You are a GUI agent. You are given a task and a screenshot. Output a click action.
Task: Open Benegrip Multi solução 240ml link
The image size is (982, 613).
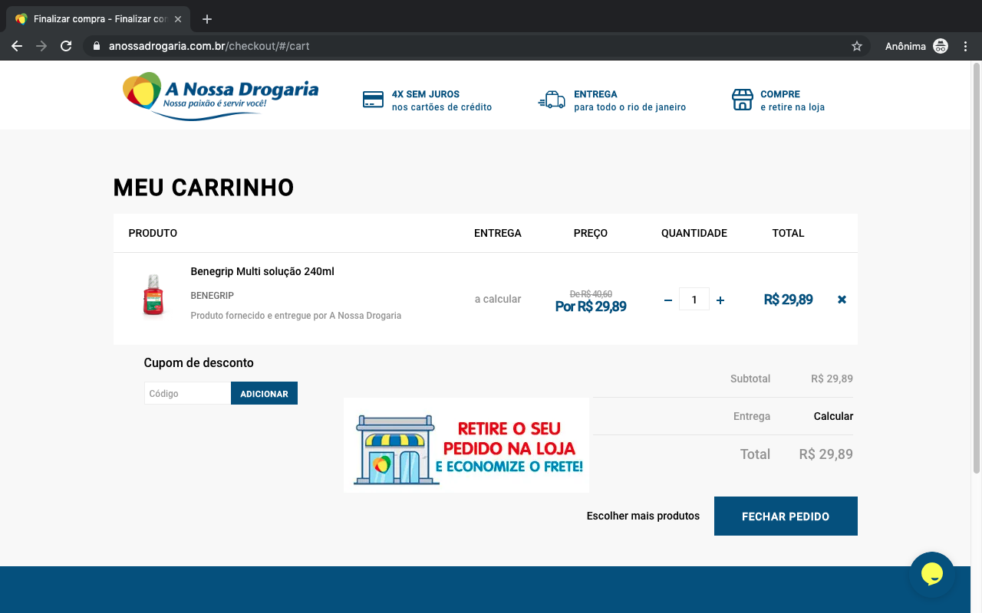(x=262, y=271)
